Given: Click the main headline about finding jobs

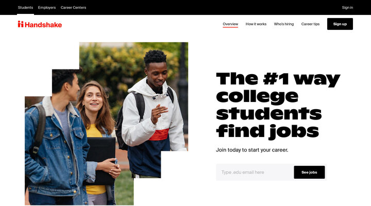Looking at the screenshot, I should (278, 106).
